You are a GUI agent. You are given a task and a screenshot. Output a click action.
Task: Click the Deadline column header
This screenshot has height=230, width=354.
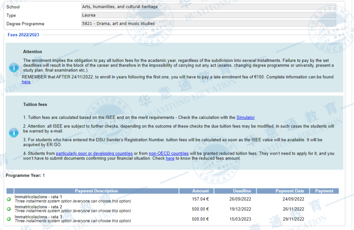(x=235, y=191)
